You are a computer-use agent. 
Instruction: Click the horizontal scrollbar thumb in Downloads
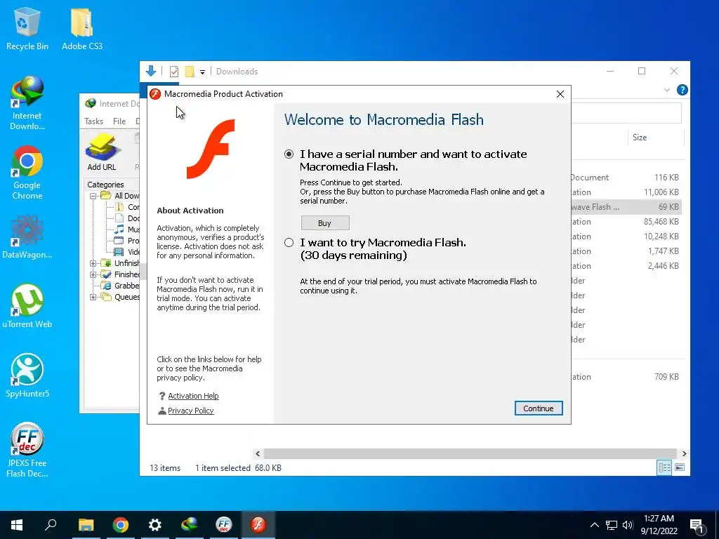click(x=470, y=454)
